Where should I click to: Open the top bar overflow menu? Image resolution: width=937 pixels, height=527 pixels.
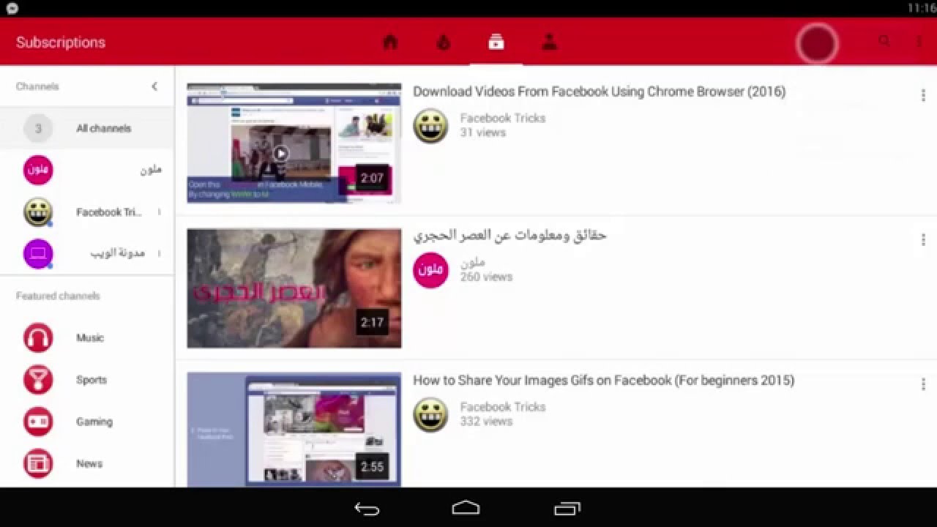pyautogui.click(x=919, y=42)
